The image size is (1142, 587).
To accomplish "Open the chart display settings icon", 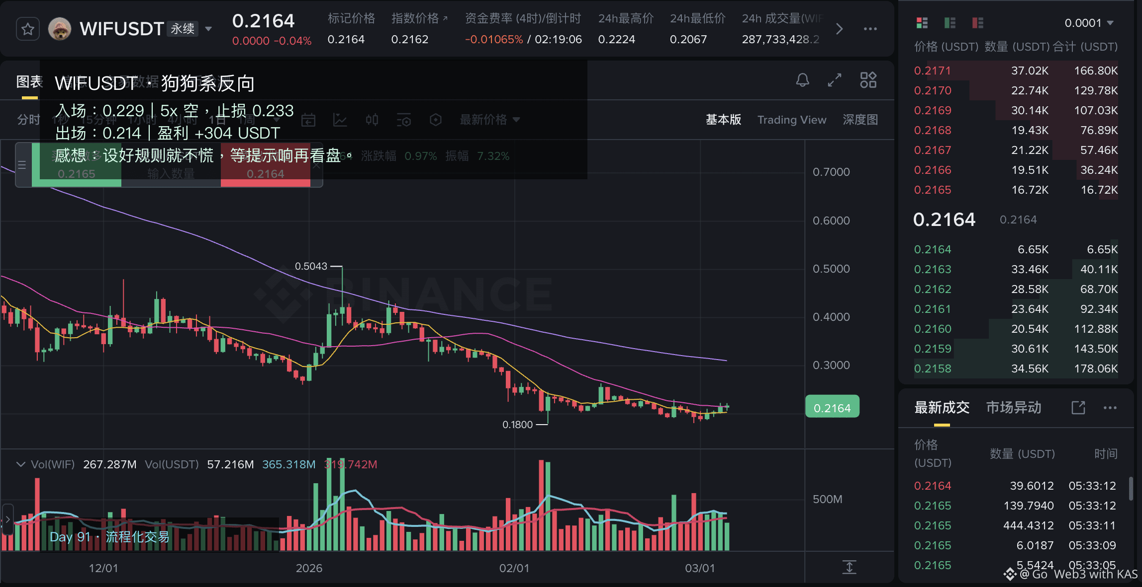I will coord(404,120).
